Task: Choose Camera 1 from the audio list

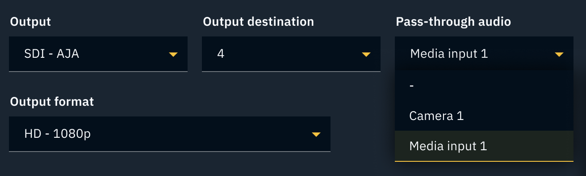Action: click(484, 116)
